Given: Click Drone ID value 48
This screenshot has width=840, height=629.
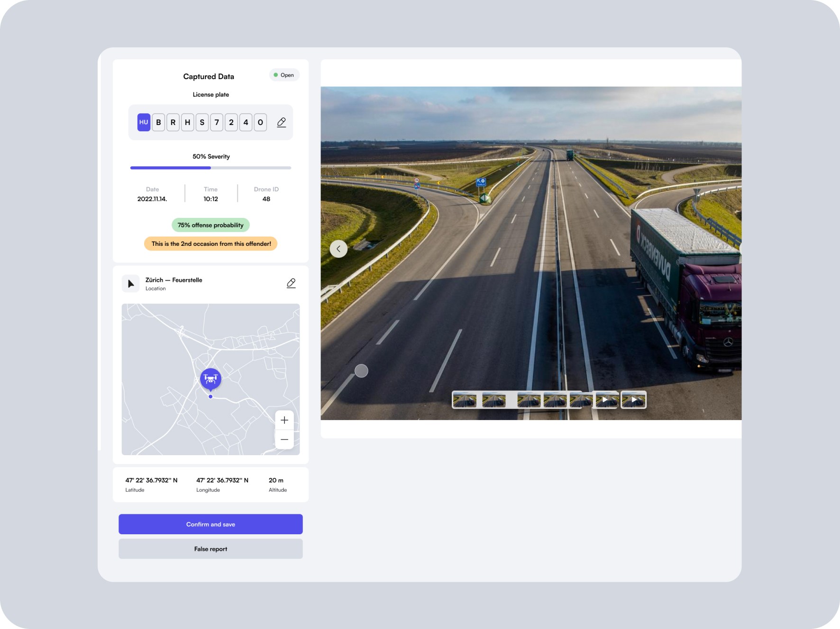Looking at the screenshot, I should click(x=266, y=199).
